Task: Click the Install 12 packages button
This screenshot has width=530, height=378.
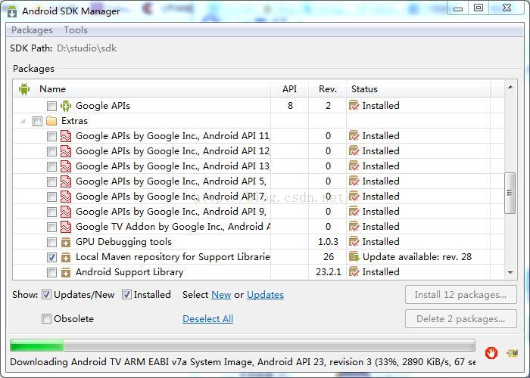Action: (x=460, y=295)
